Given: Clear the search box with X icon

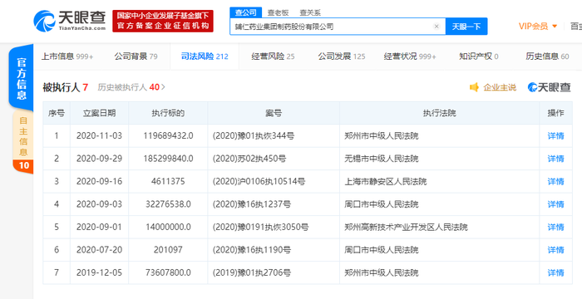Looking at the screenshot, I should (x=436, y=27).
